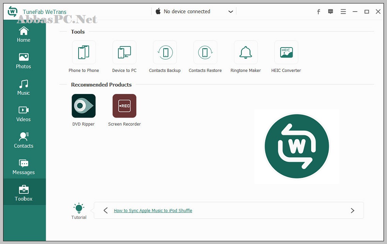Open the Messages section
Image resolution: width=387 pixels, height=244 pixels.
pyautogui.click(x=24, y=167)
